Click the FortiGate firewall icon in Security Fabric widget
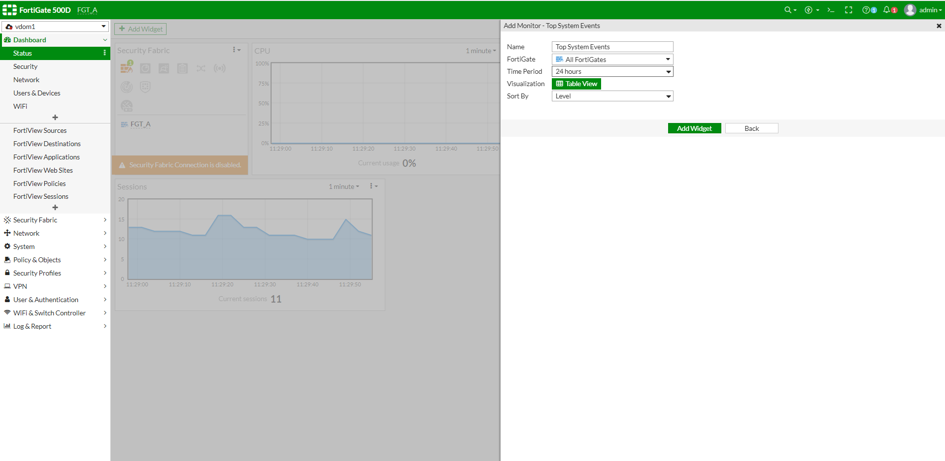Image resolution: width=945 pixels, height=461 pixels. click(x=127, y=68)
